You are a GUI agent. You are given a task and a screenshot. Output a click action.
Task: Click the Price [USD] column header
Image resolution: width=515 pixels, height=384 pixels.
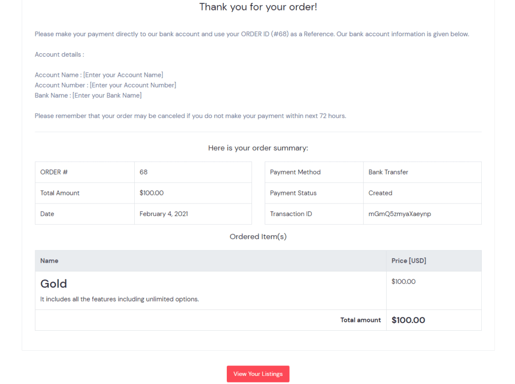coord(409,261)
